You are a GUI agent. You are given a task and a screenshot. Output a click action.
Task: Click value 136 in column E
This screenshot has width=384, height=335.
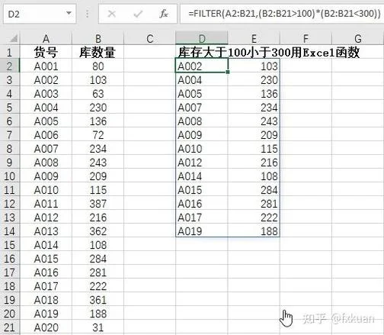(254, 94)
